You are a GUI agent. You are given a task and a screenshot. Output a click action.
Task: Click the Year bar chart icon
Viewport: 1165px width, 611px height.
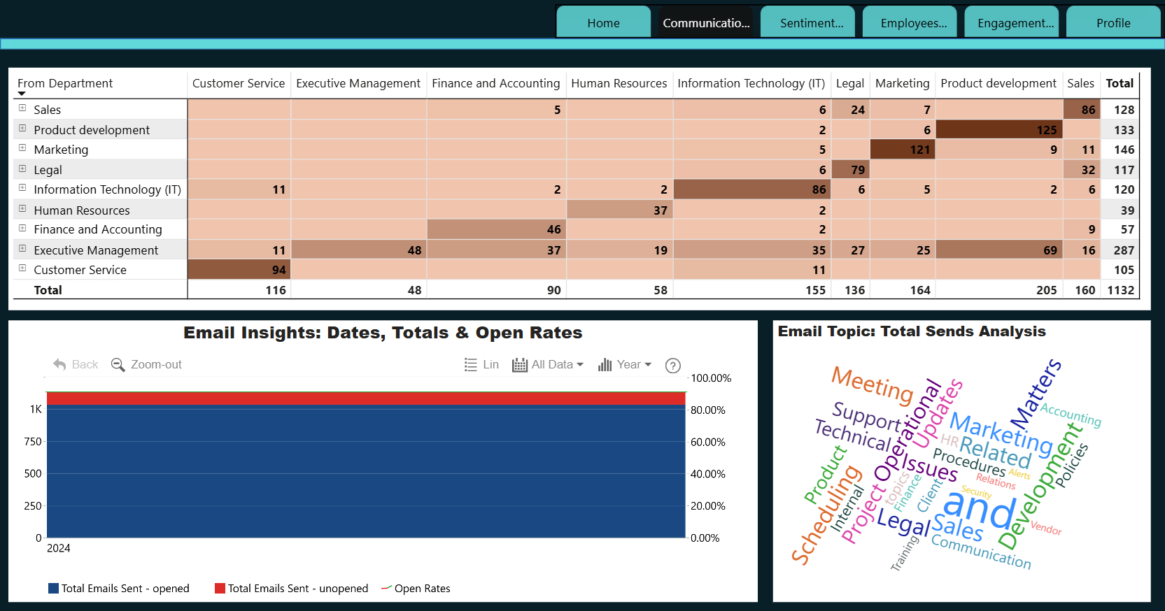(x=605, y=365)
